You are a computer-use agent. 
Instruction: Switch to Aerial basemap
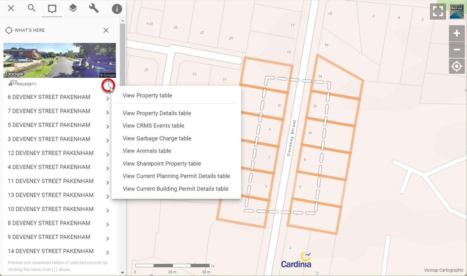tap(457, 12)
